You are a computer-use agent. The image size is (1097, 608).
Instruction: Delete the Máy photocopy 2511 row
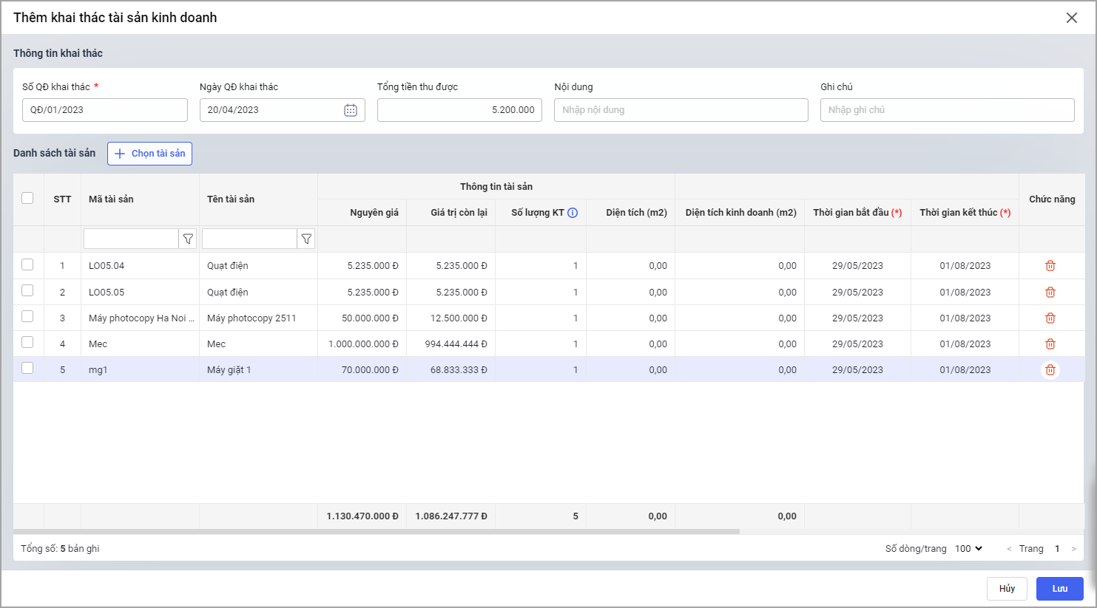click(x=1050, y=318)
